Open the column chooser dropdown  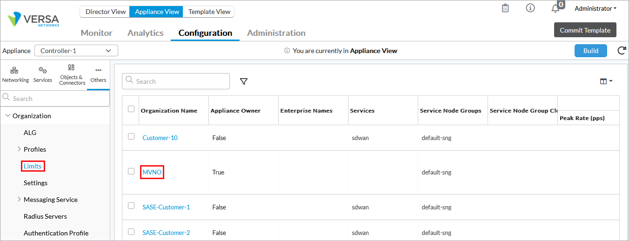[x=606, y=81]
